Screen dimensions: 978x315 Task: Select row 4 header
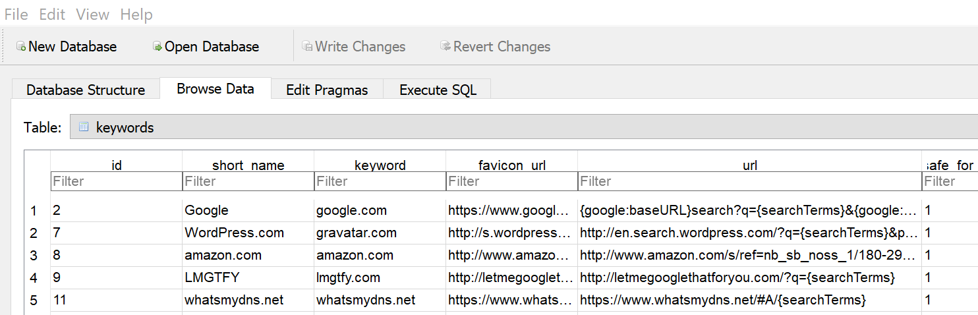pyautogui.click(x=34, y=278)
